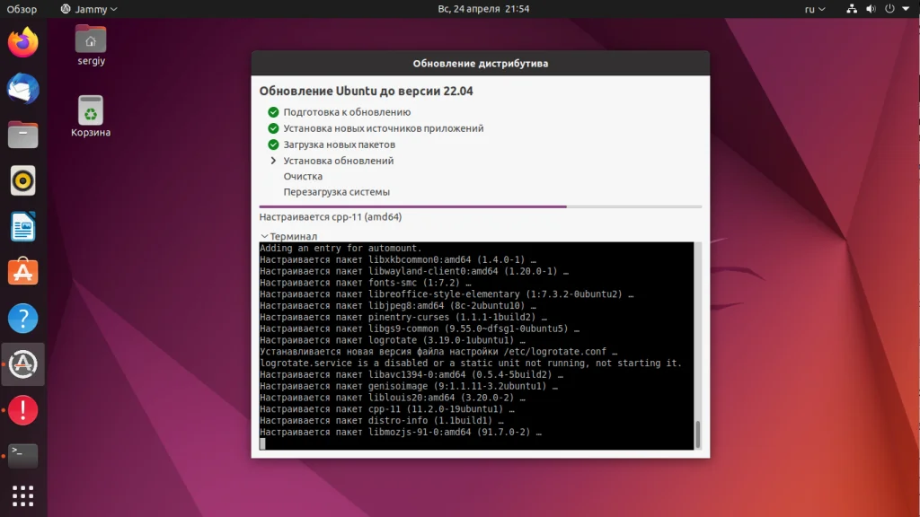Screen dimensions: 920x517
Task: Open LibreOffice Writer from the dock
Action: tap(22, 226)
